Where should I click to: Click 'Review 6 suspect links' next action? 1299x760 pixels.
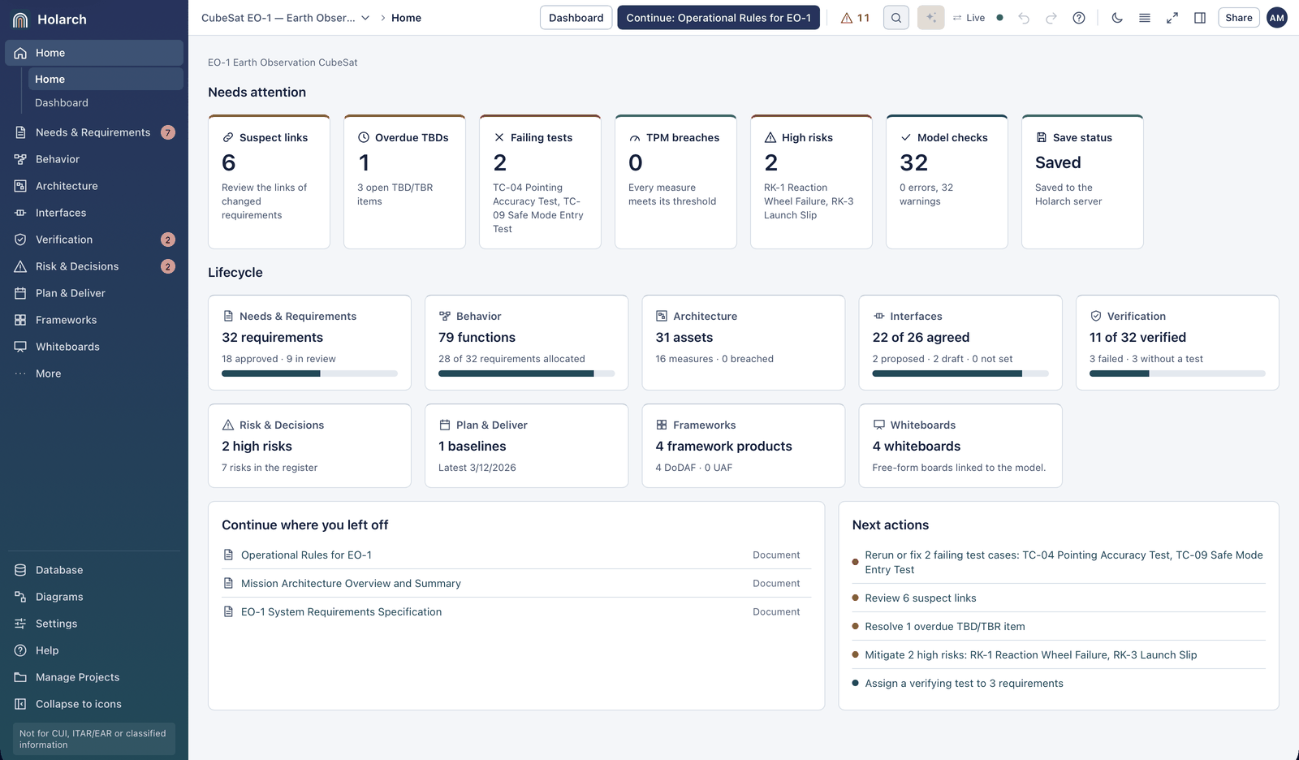point(1059,598)
